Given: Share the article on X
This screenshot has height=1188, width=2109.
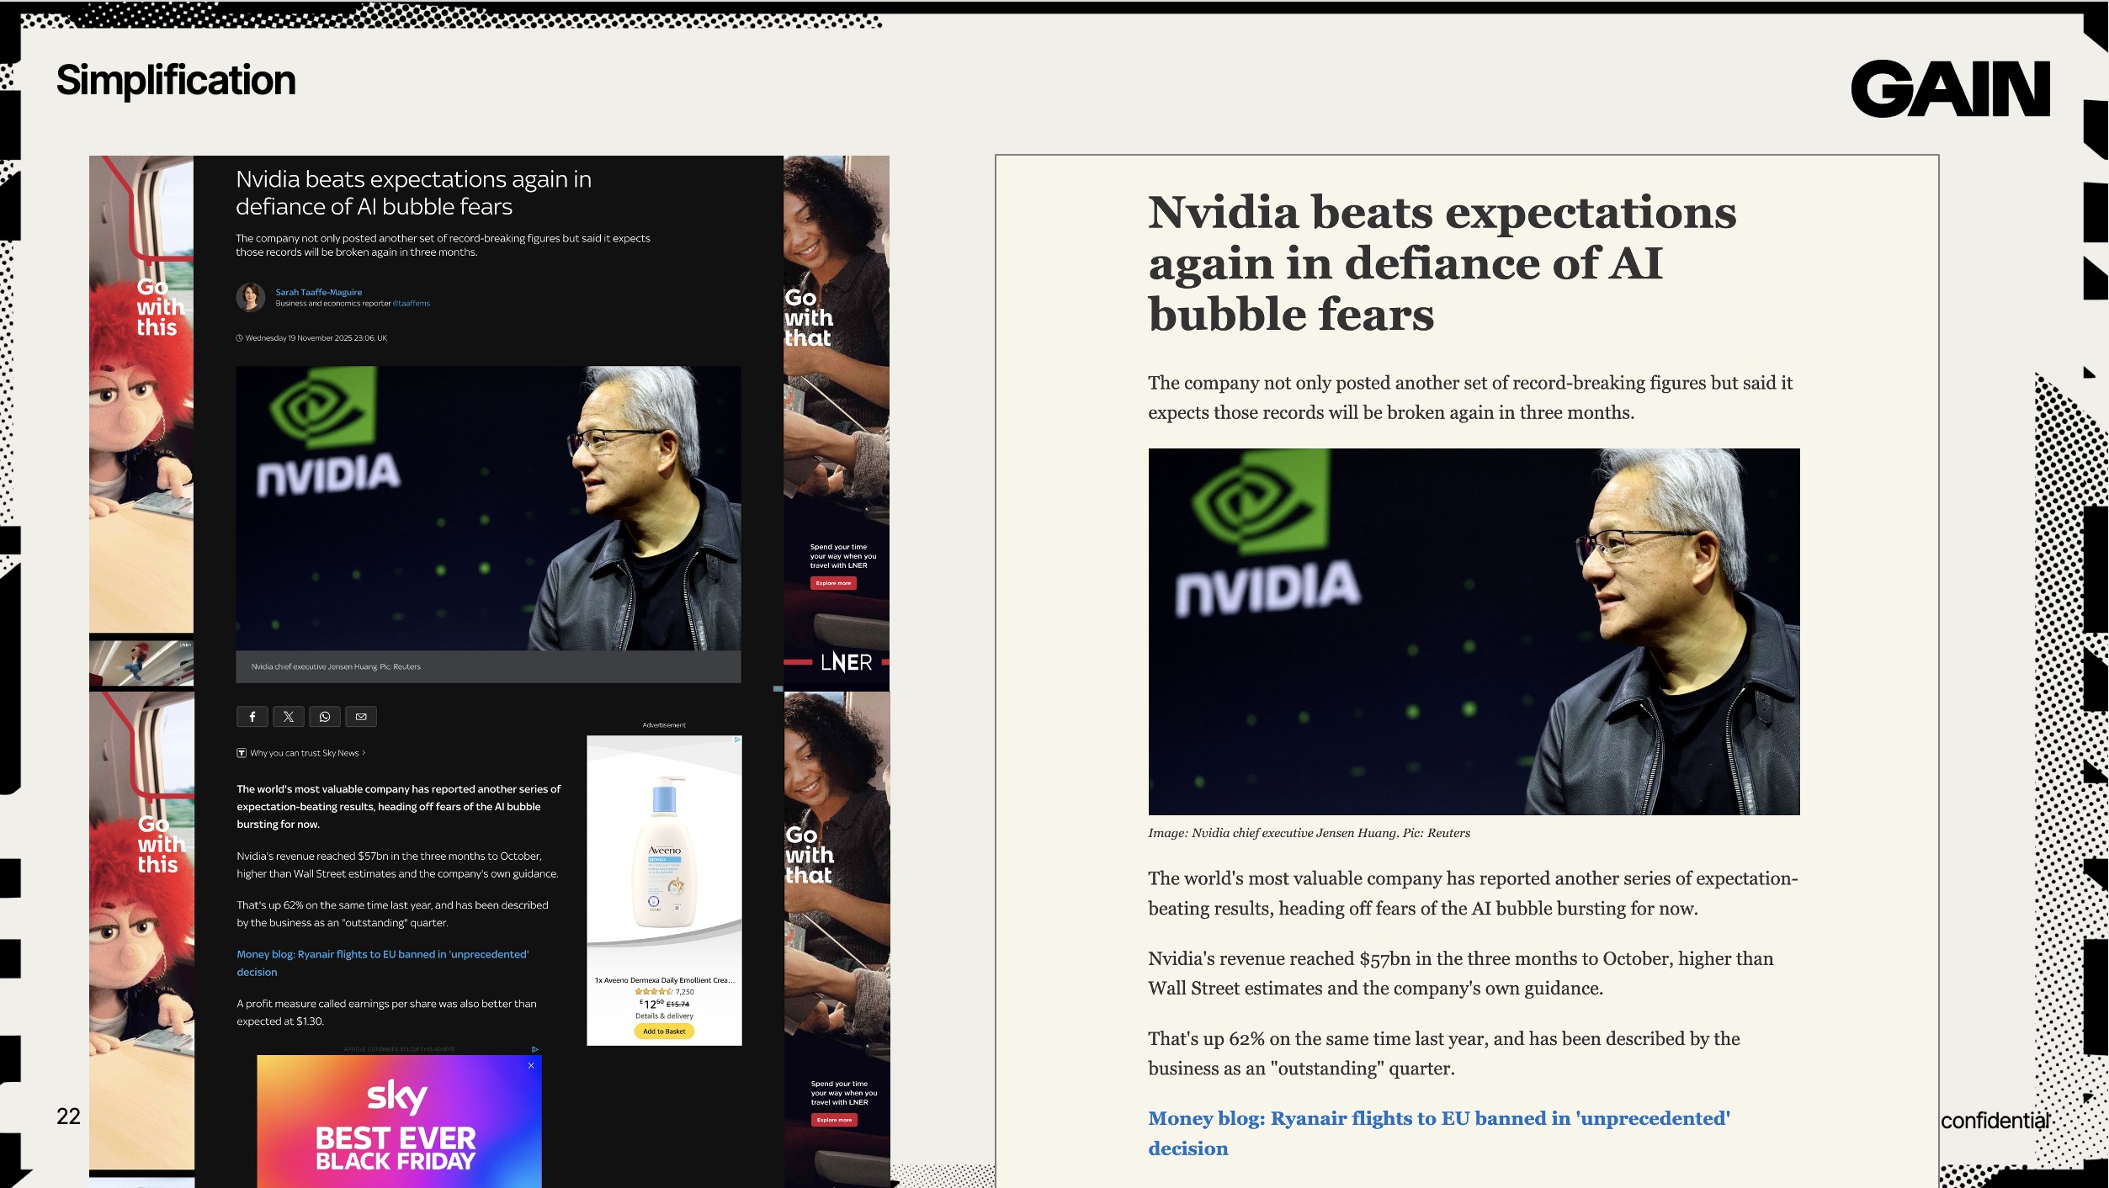Looking at the screenshot, I should tap(289, 717).
